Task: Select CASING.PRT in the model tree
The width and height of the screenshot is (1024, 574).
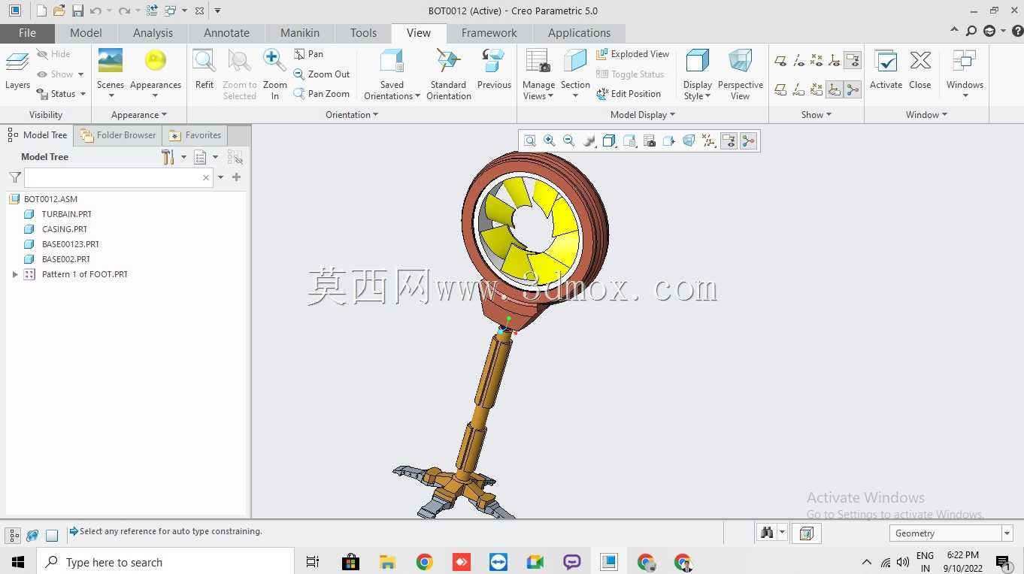Action: 64,229
